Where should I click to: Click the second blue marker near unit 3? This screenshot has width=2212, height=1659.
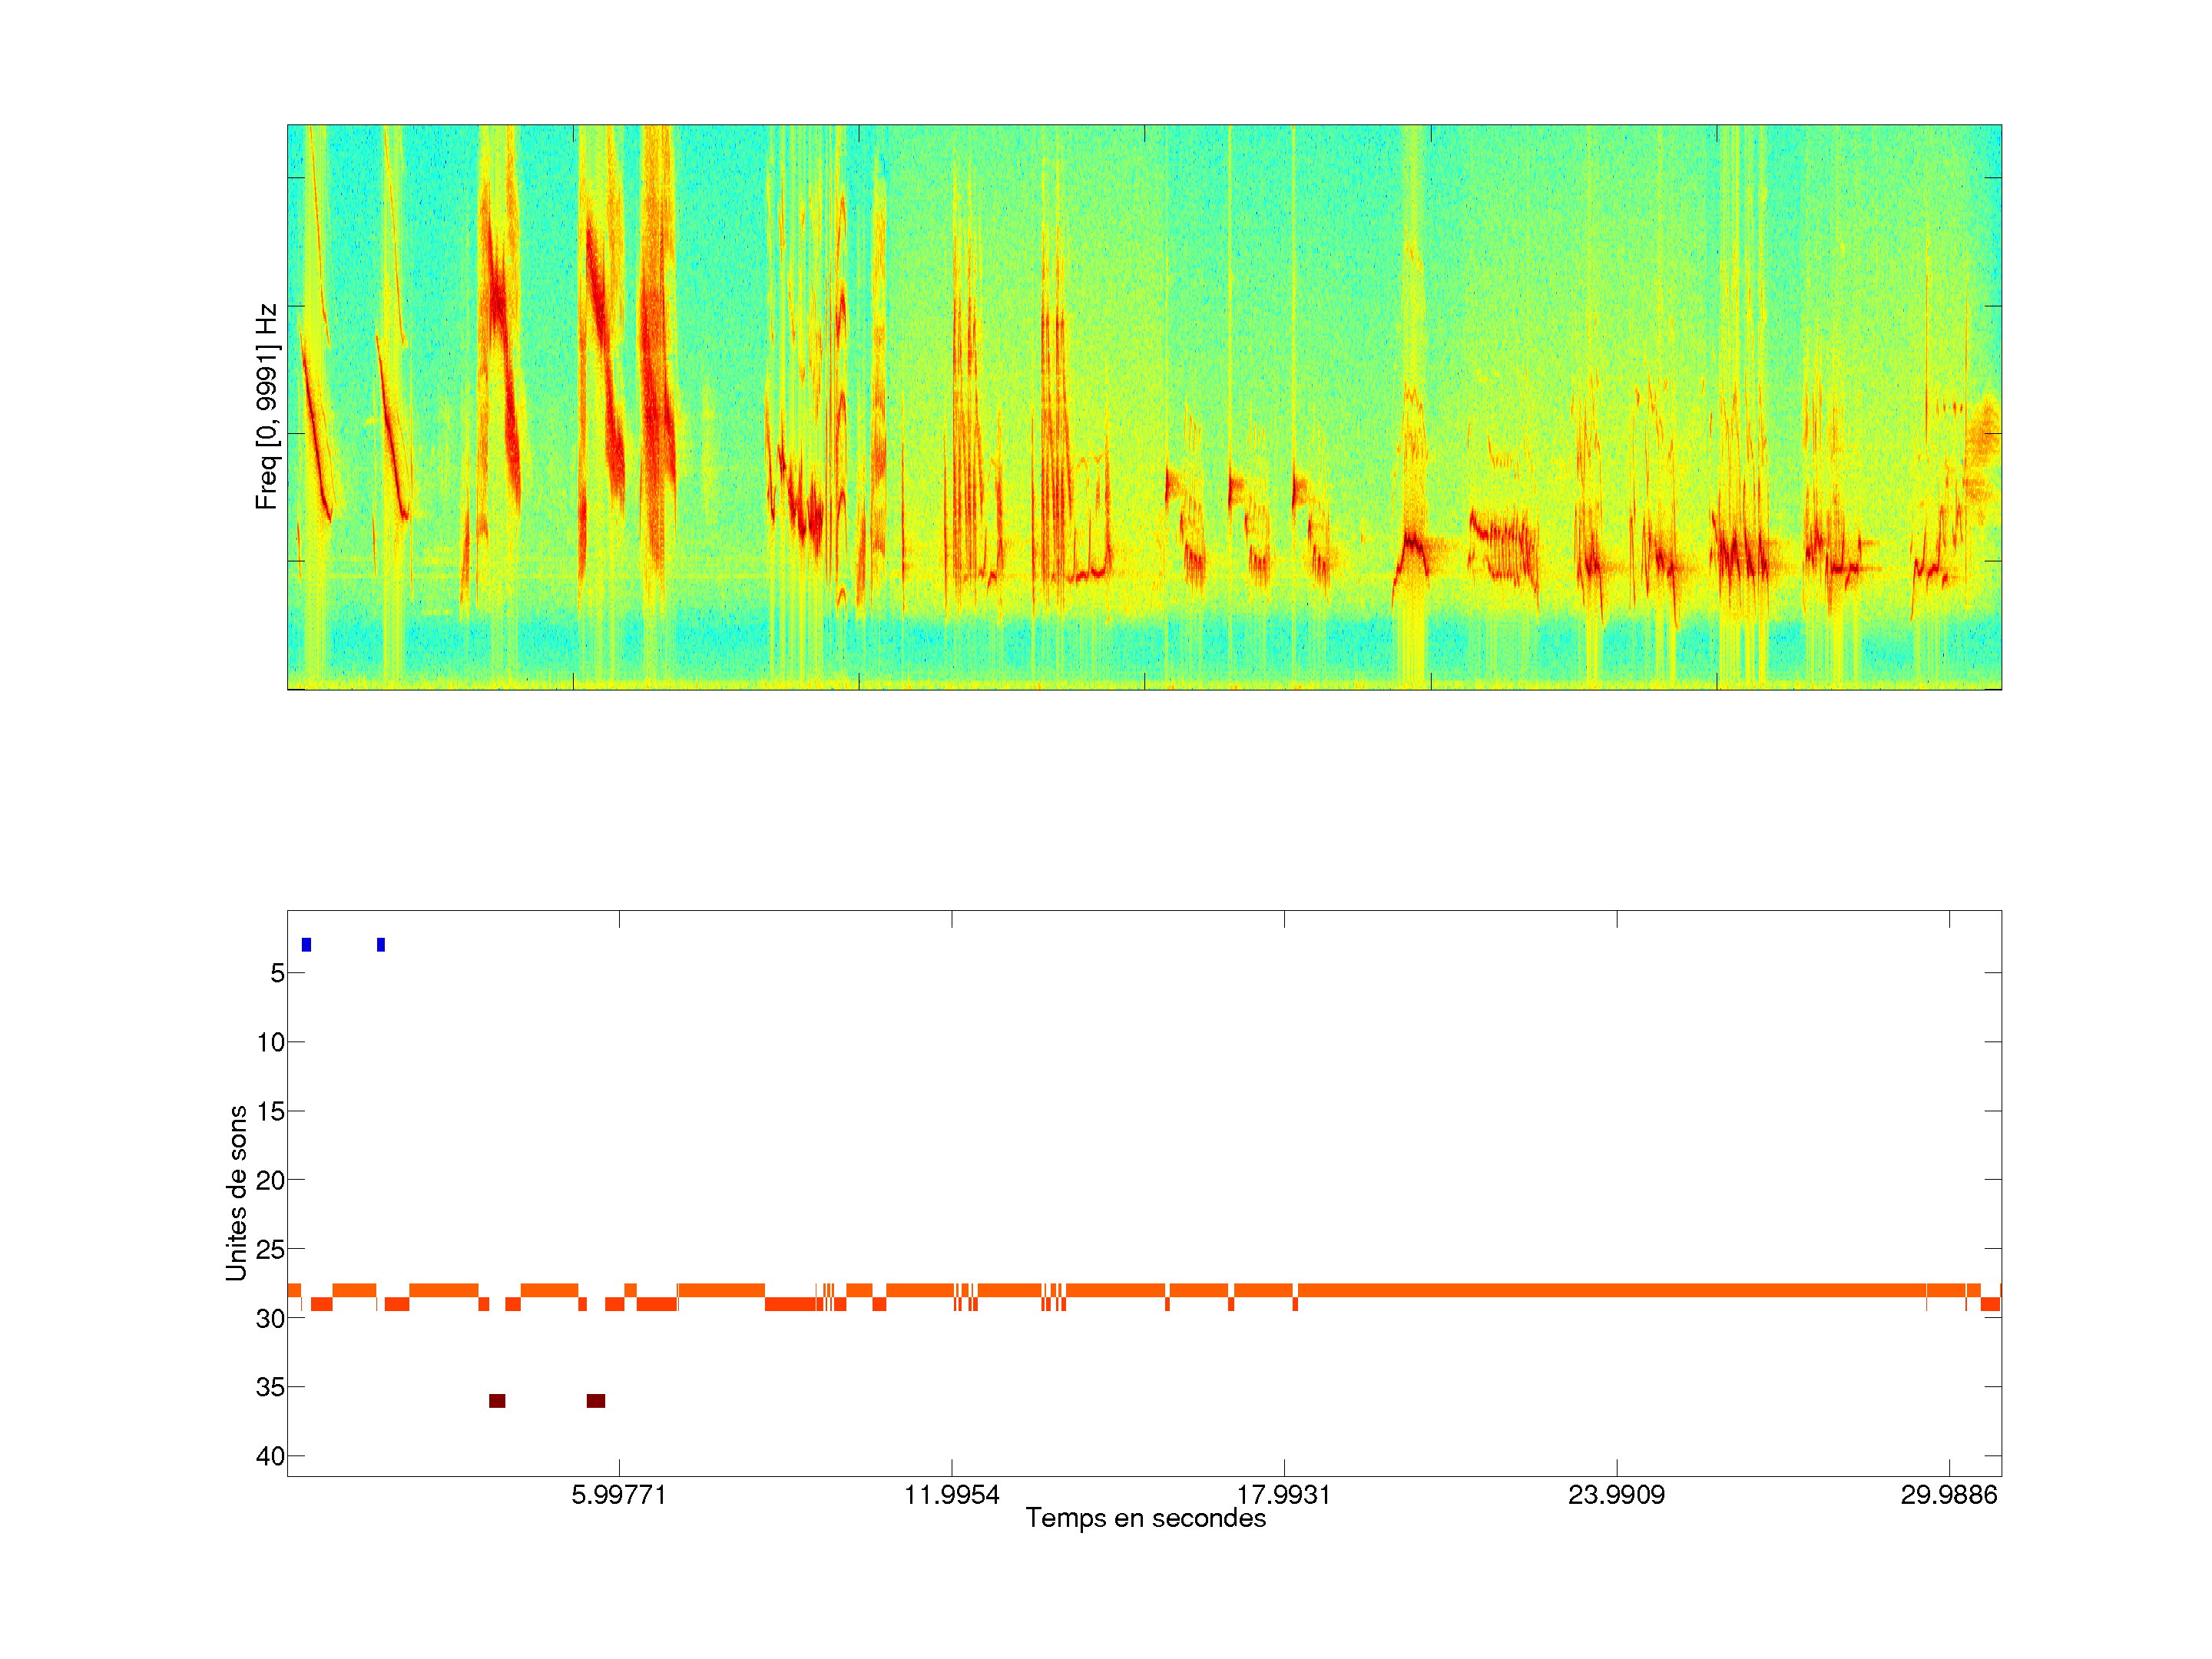pyautogui.click(x=381, y=945)
